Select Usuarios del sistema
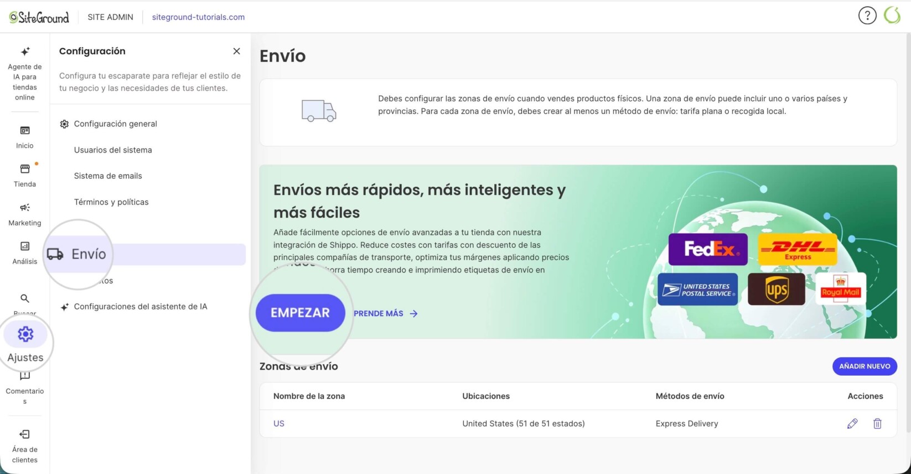The height and width of the screenshot is (474, 911). [113, 150]
